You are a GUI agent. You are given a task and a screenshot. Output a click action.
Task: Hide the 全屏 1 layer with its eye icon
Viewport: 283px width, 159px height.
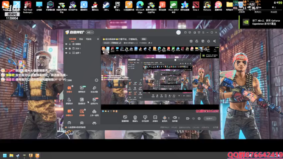pos(66,53)
